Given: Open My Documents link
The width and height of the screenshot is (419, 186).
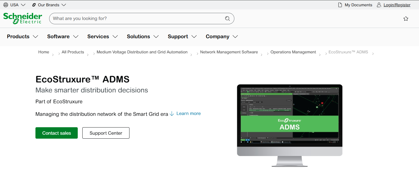Looking at the screenshot, I should click(358, 5).
